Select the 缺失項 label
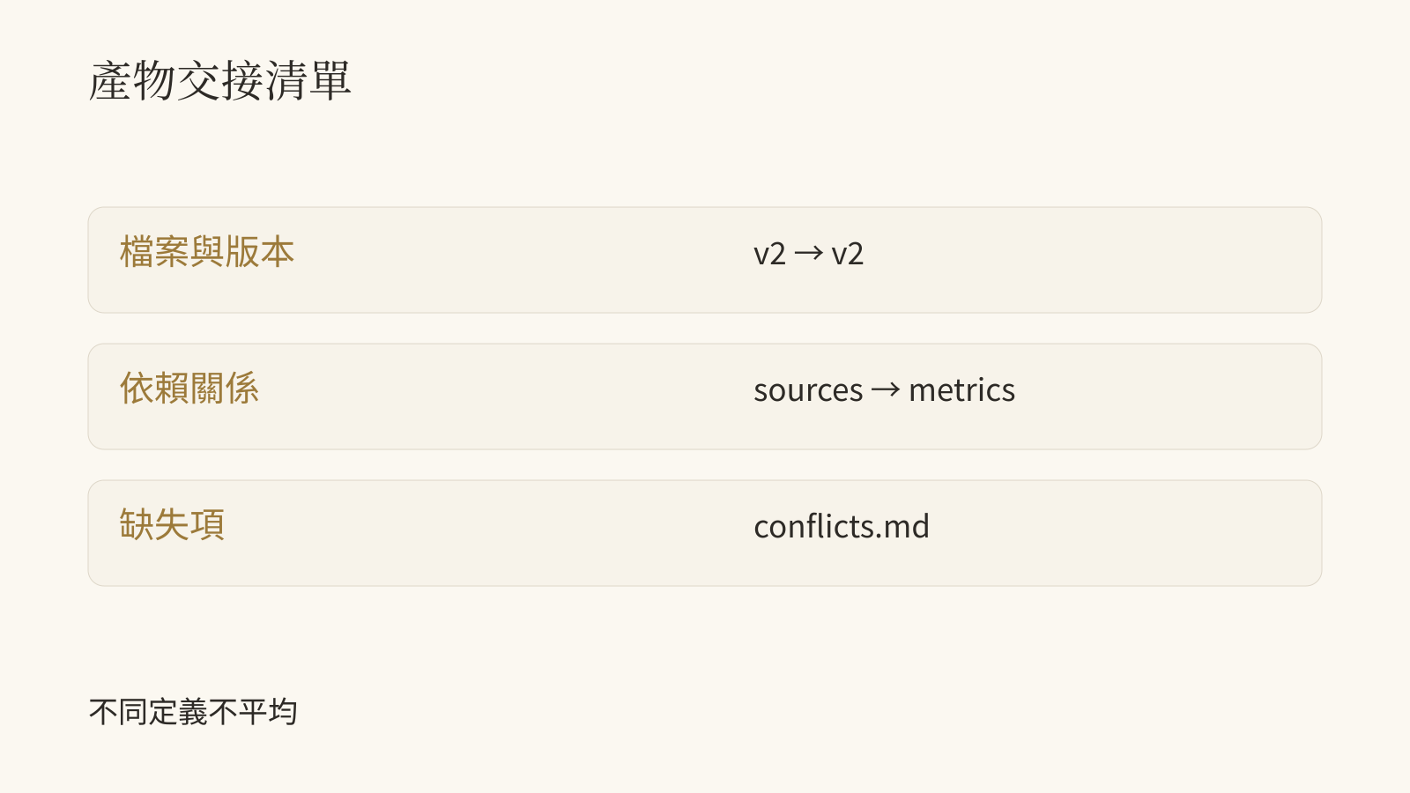 (x=172, y=525)
